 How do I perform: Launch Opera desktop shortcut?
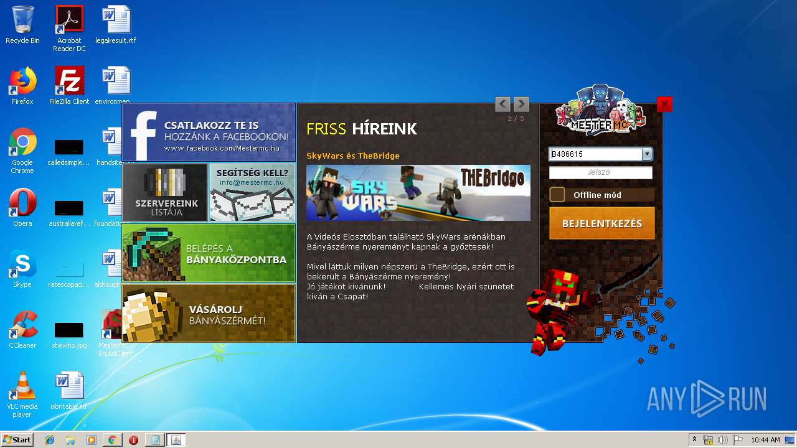(22, 208)
